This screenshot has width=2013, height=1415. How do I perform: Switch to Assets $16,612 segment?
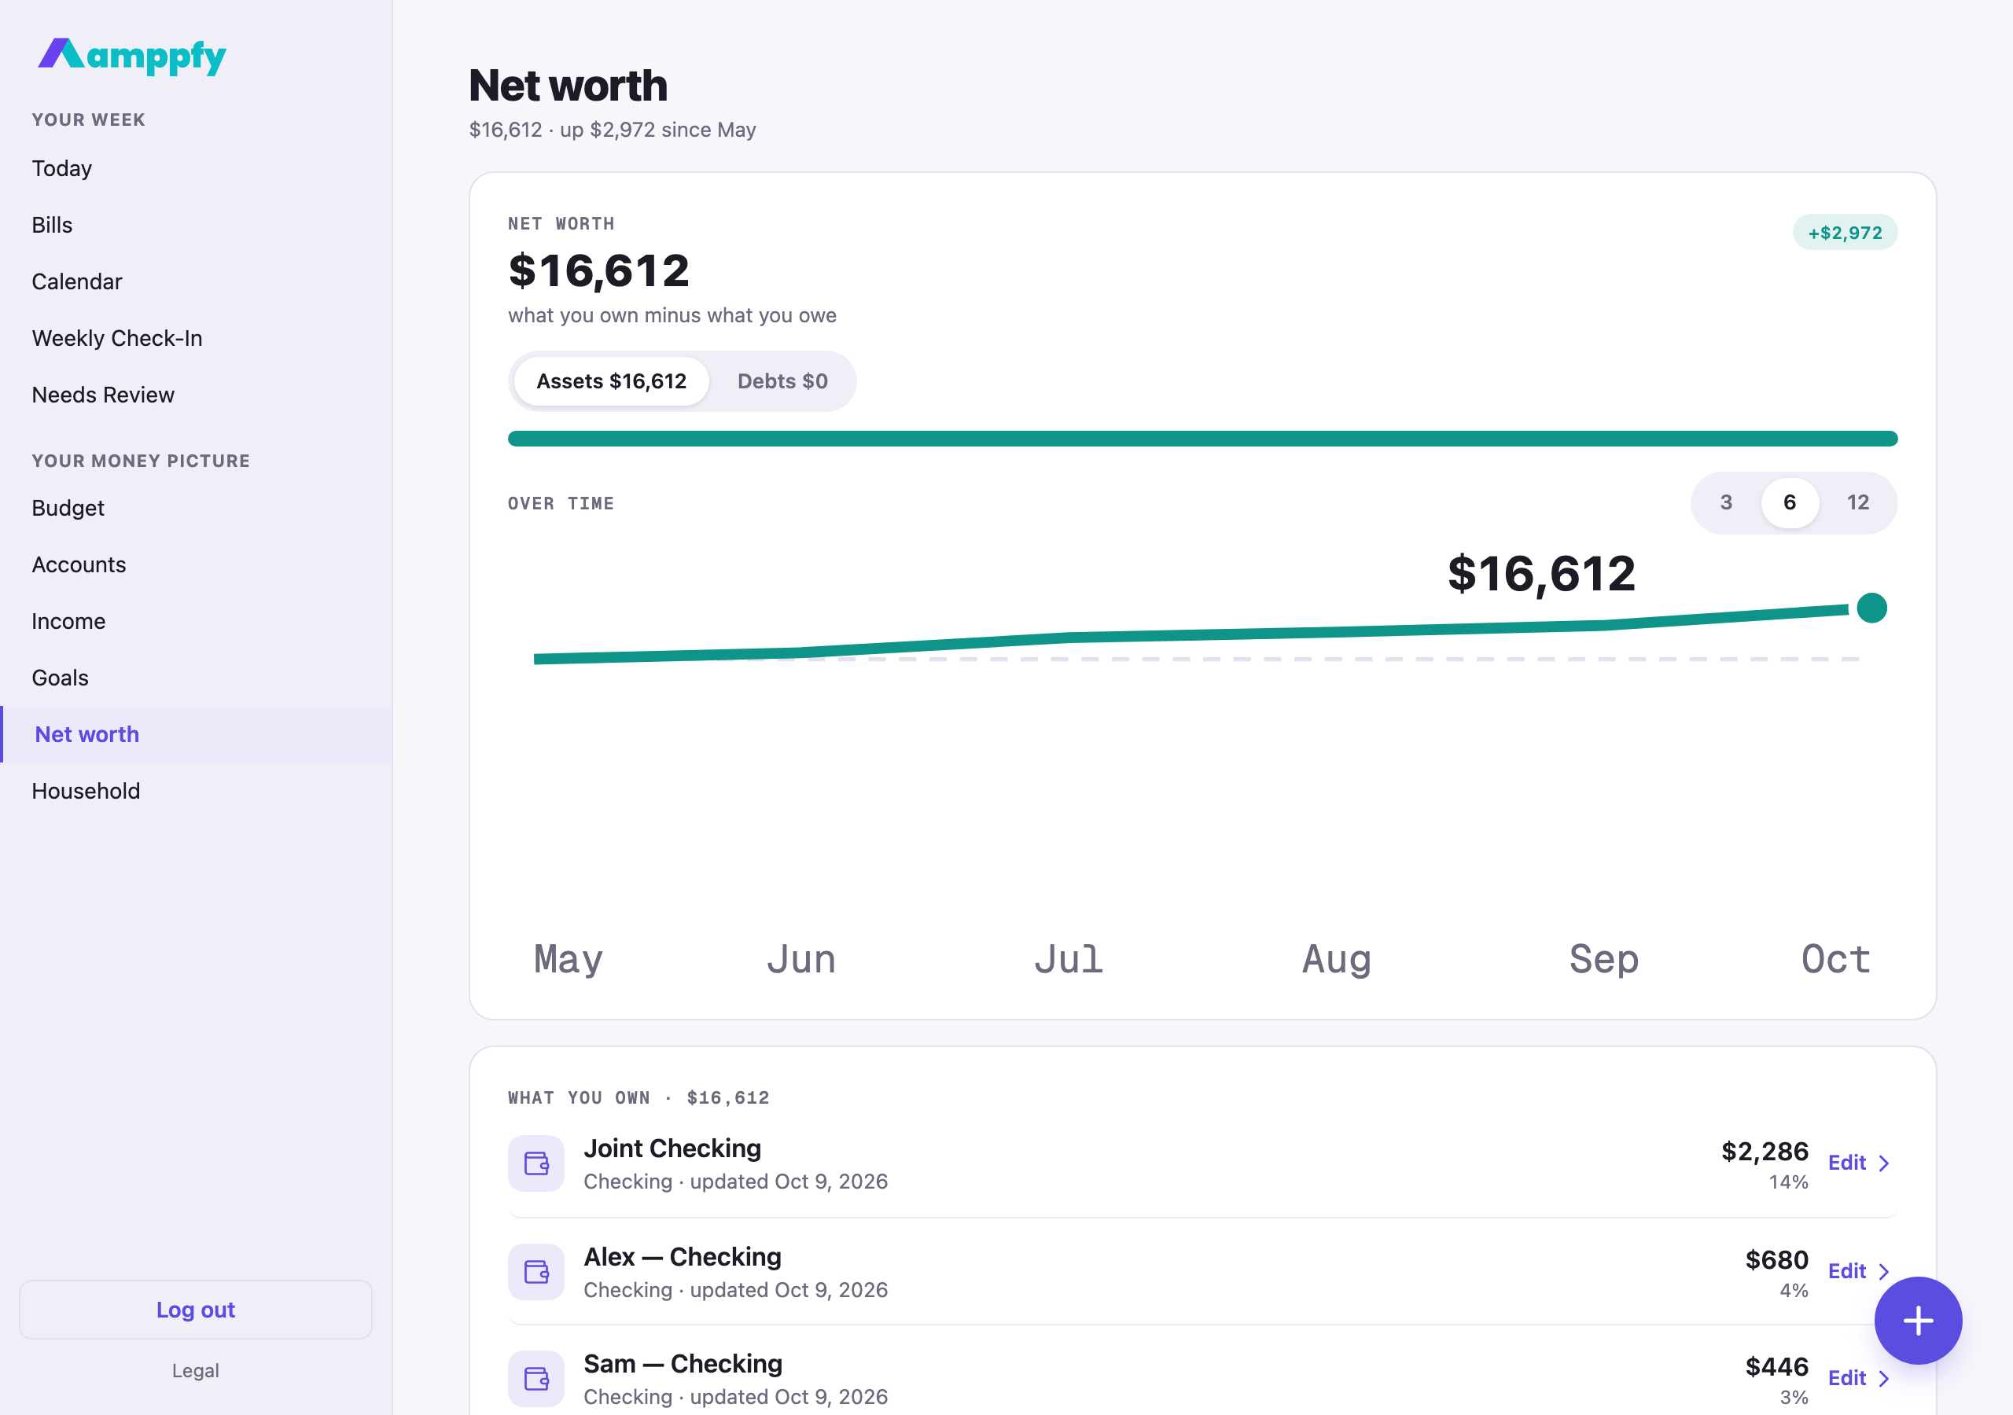(x=611, y=381)
